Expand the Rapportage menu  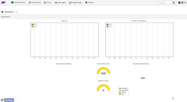[x=75, y=2]
